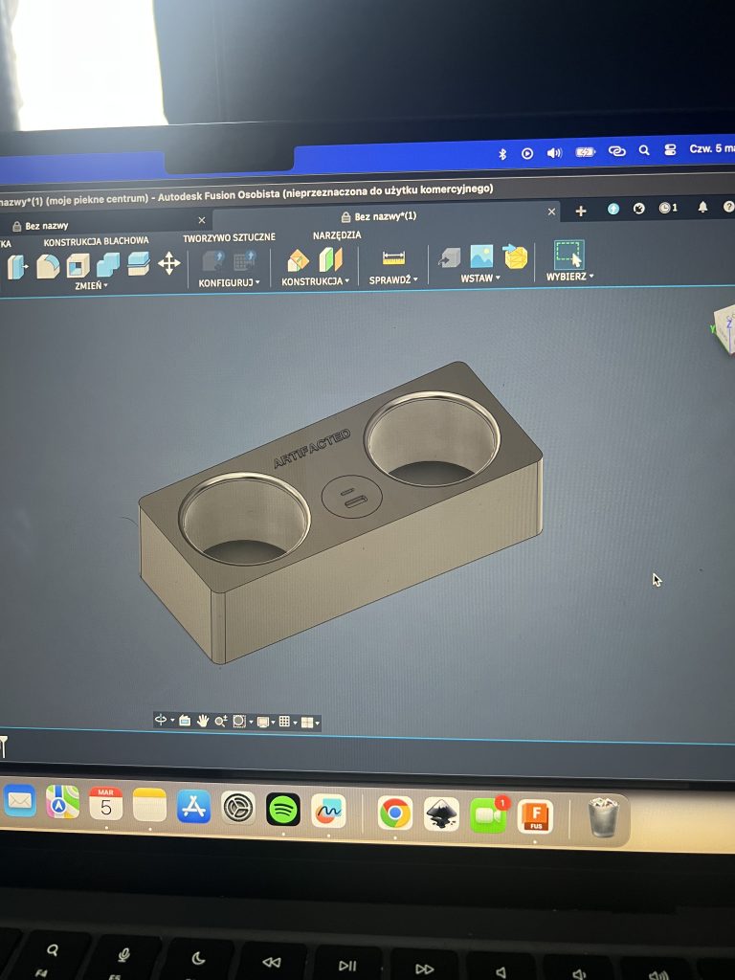This screenshot has width=735, height=980.
Task: Switch to KONSTRUKCJA BLACHOWA tab
Action: pos(97,240)
